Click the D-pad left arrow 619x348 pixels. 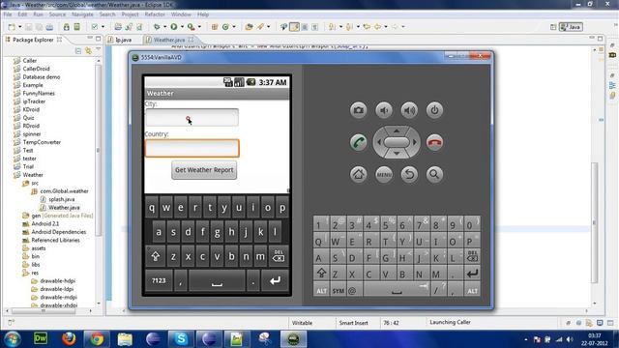pos(379,142)
